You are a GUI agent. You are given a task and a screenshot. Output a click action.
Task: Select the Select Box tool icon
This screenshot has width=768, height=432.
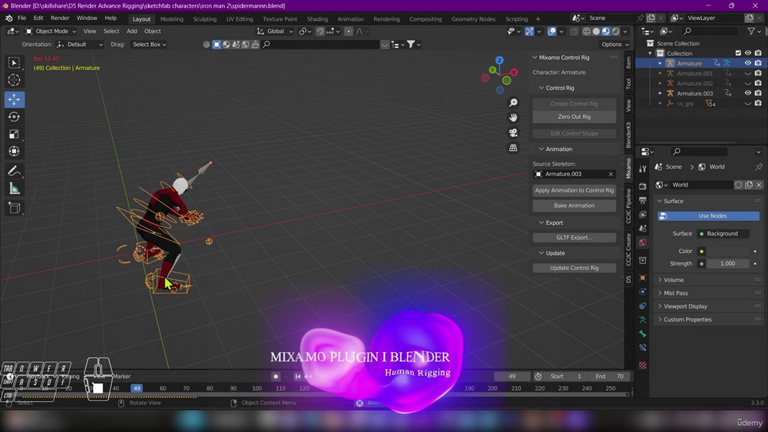click(x=14, y=63)
